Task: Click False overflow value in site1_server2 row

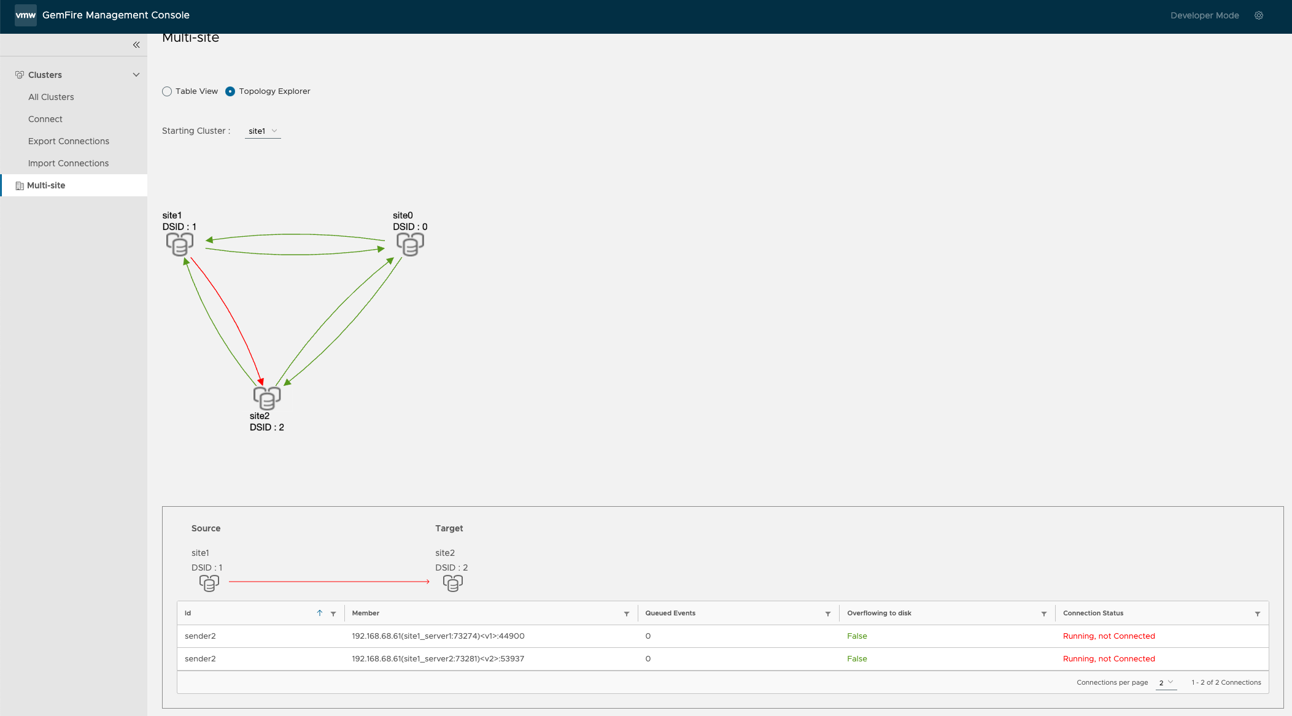Action: point(857,659)
